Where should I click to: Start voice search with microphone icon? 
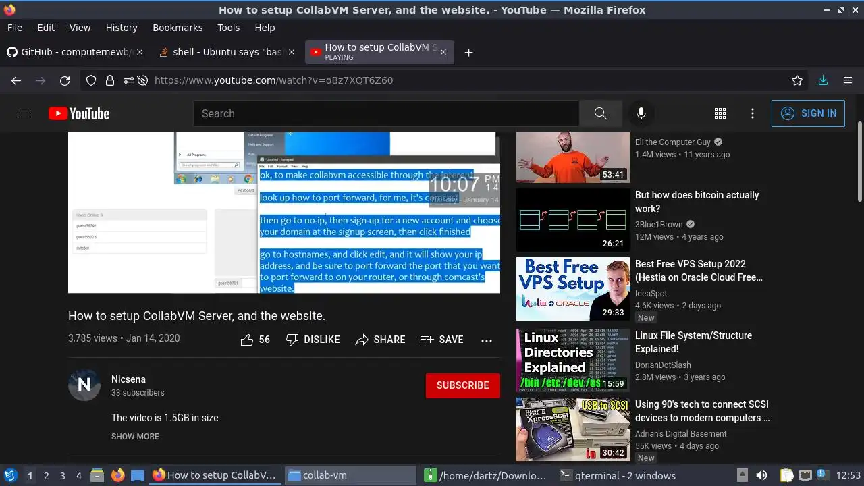coord(641,113)
